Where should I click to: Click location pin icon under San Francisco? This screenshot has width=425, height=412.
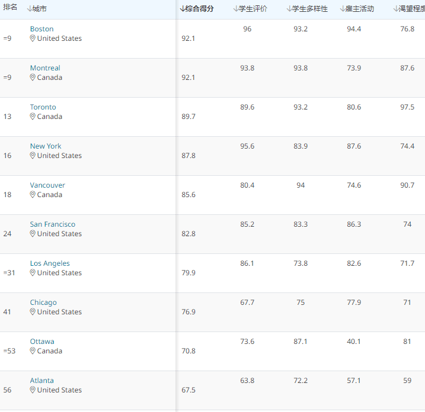[33, 234]
